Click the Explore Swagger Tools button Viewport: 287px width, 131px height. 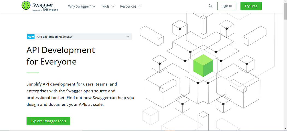pyautogui.click(x=48, y=121)
